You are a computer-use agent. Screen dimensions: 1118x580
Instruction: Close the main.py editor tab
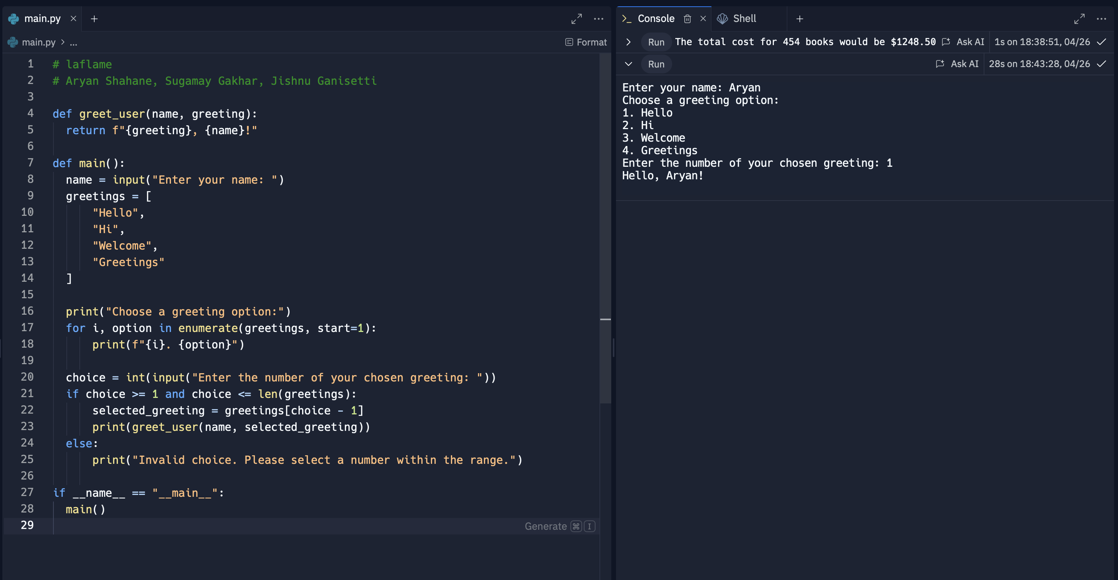tap(73, 18)
